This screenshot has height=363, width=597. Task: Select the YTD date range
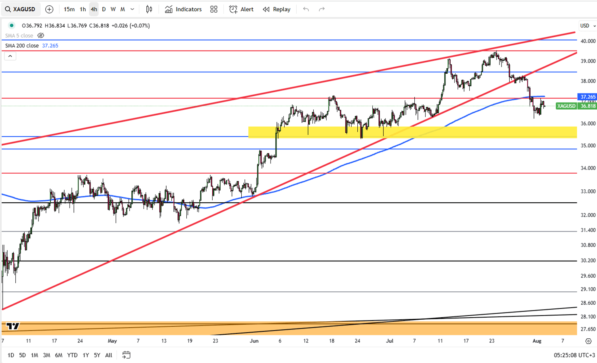[x=72, y=355]
